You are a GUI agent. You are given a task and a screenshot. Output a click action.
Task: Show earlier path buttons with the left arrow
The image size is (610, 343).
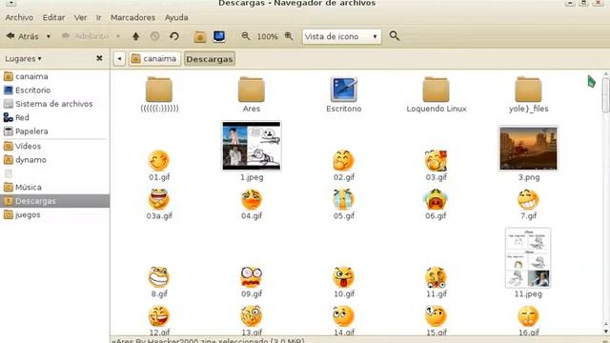click(x=119, y=59)
